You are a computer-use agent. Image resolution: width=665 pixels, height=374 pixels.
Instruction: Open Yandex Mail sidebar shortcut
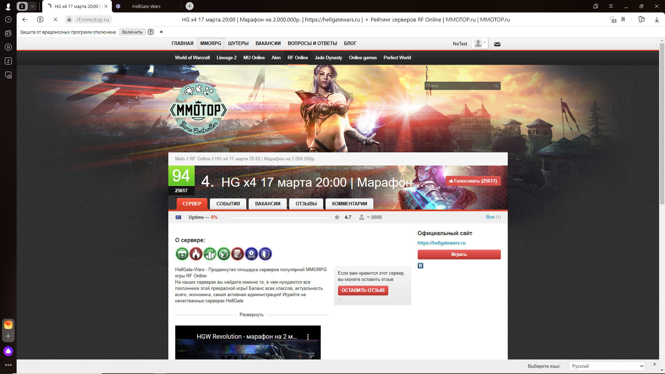(8, 324)
